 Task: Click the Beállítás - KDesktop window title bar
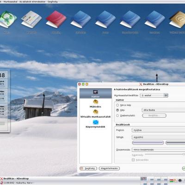click(x=131, y=84)
